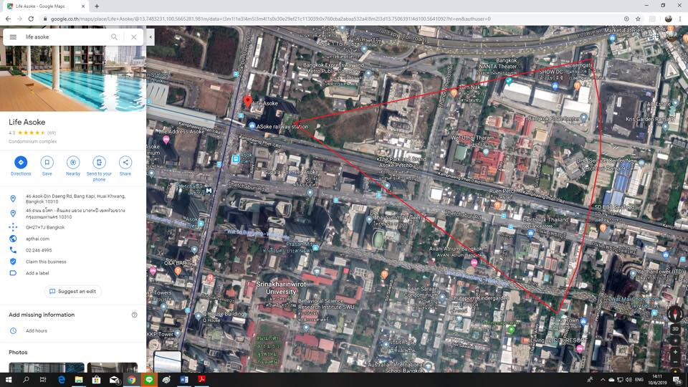Image resolution: width=688 pixels, height=387 pixels.
Task: Click Srinakharinwirot University map label
Action: (x=281, y=288)
